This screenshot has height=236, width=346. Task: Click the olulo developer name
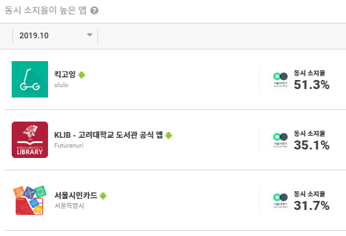click(x=61, y=85)
